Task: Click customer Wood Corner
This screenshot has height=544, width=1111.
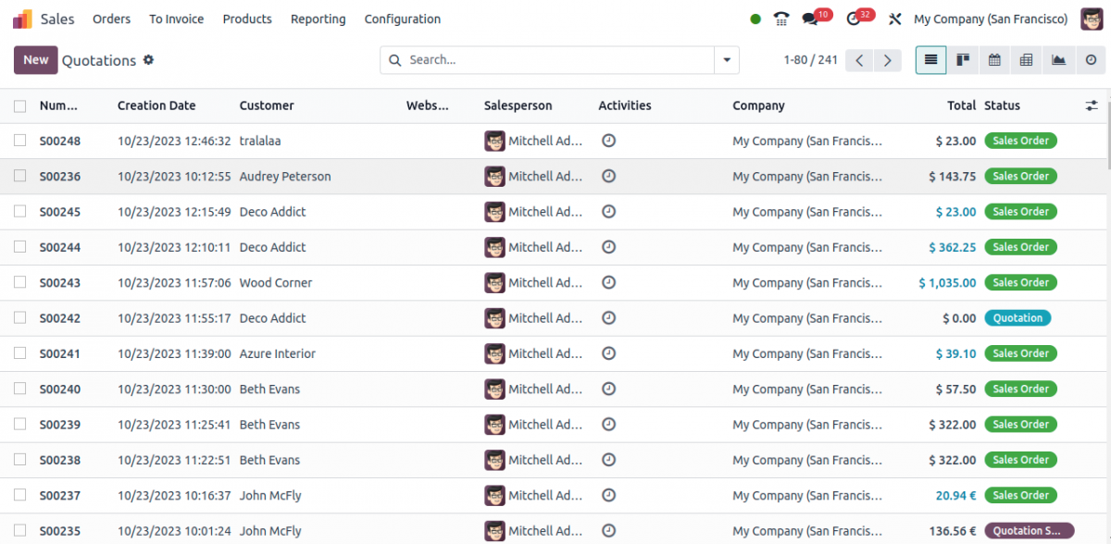Action: pyautogui.click(x=276, y=282)
